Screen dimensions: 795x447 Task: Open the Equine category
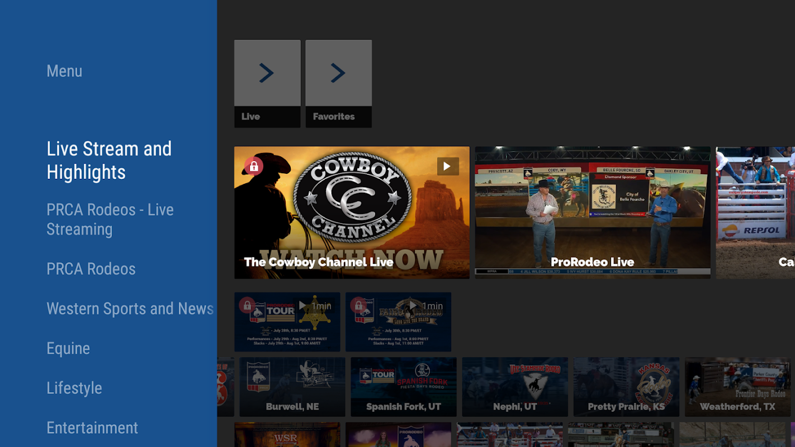click(x=68, y=348)
